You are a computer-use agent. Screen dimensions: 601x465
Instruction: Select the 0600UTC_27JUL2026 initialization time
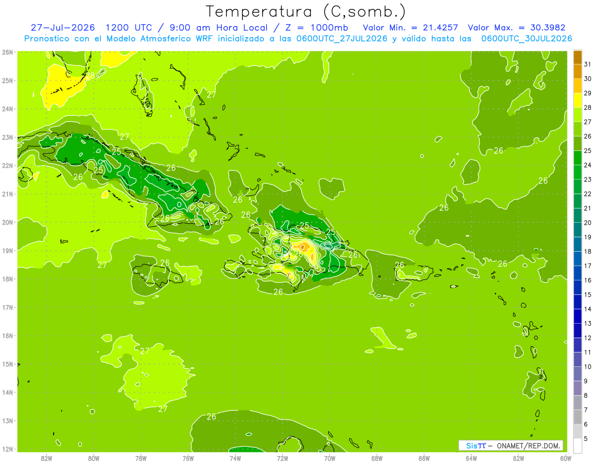click(x=343, y=39)
